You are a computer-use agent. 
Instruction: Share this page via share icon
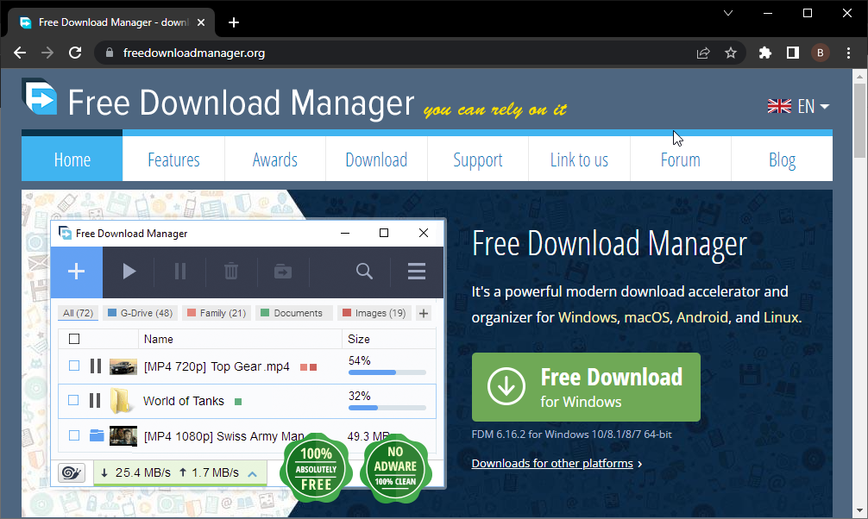(703, 53)
